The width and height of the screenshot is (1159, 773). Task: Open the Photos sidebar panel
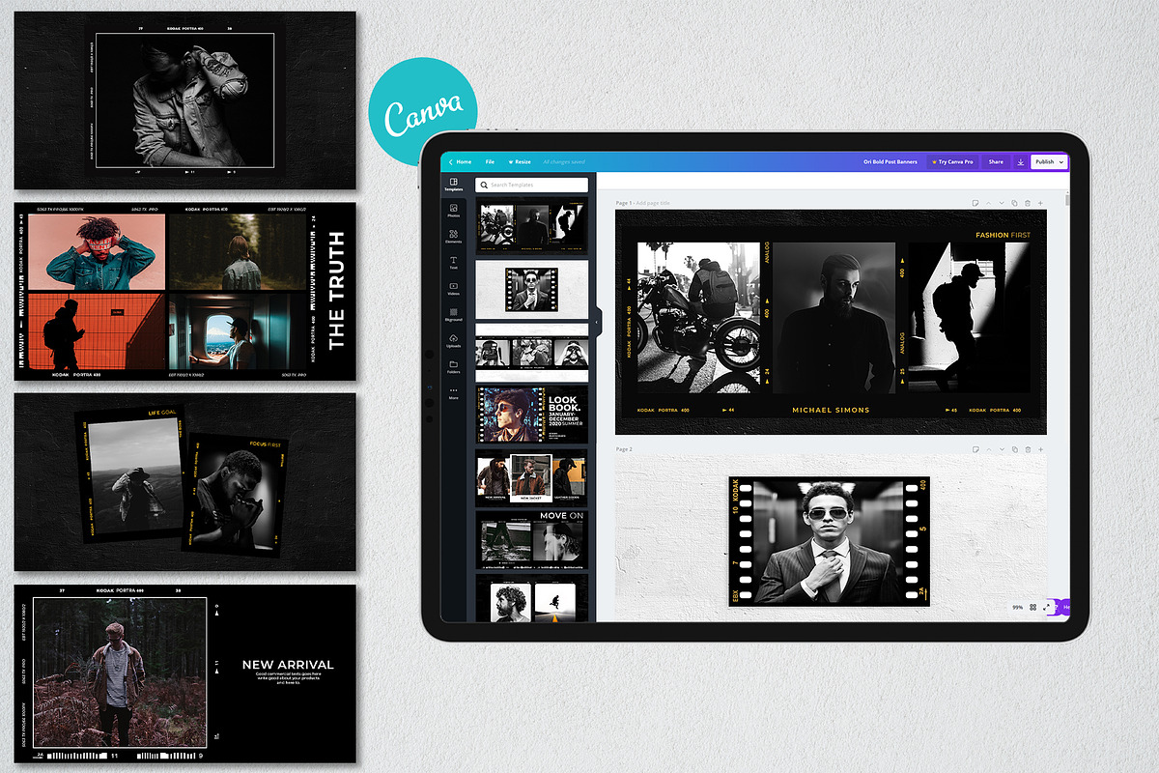(454, 210)
